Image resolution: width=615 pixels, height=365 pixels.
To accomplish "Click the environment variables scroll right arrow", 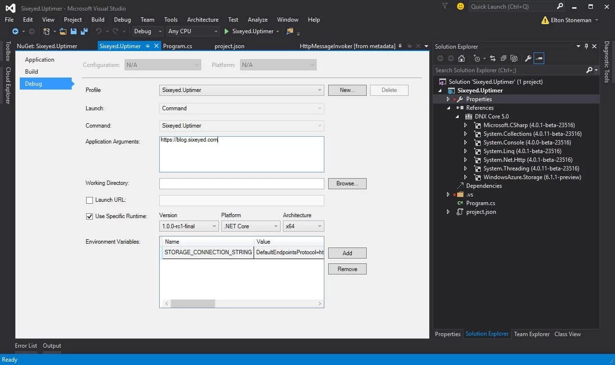I will click(320, 303).
